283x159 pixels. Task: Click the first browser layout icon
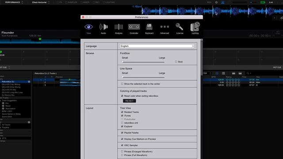click(233, 73)
